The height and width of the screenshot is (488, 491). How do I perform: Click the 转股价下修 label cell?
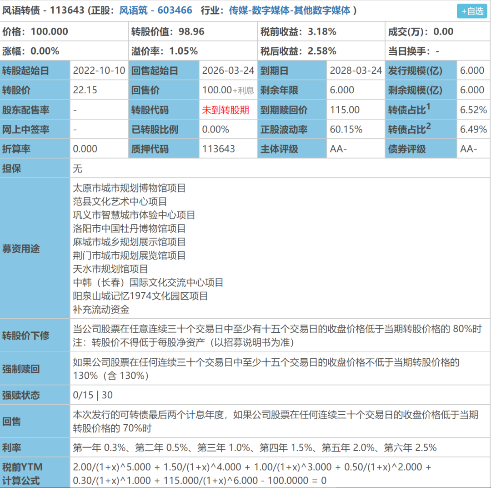coord(35,335)
